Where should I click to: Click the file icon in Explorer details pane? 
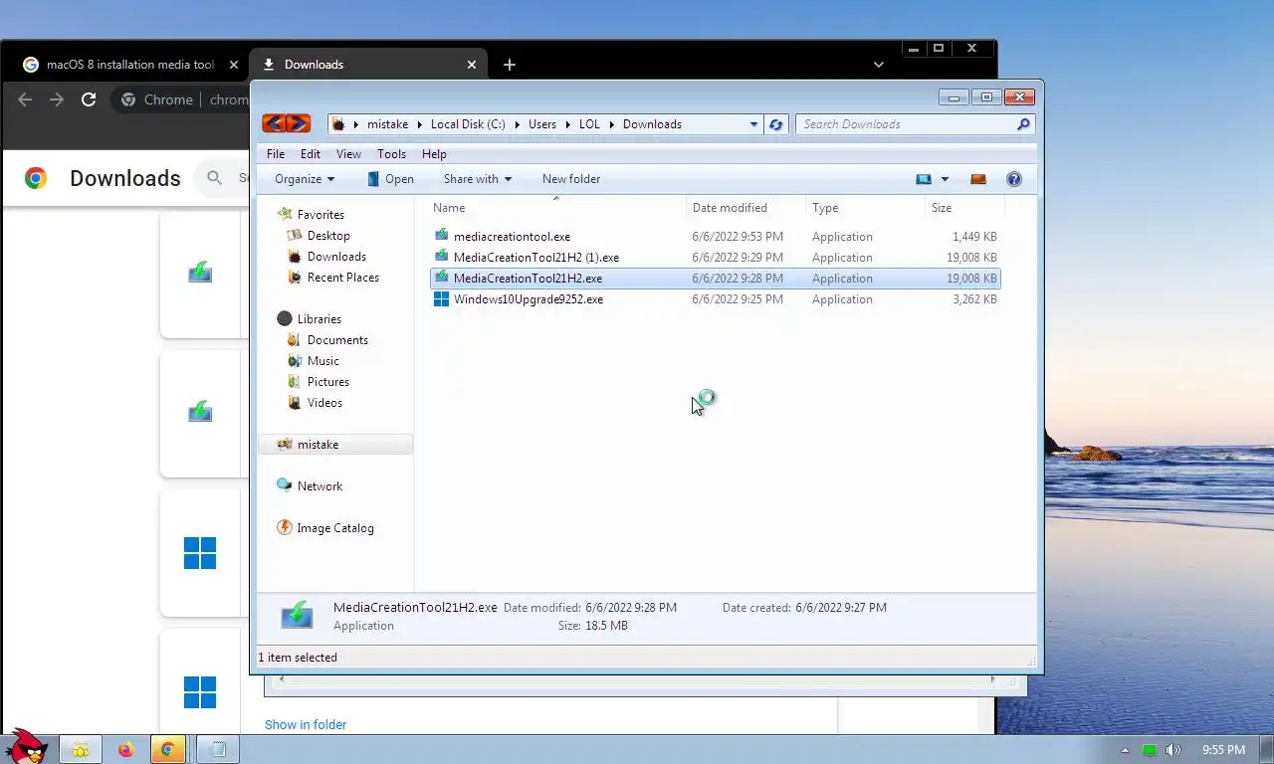coord(297,616)
